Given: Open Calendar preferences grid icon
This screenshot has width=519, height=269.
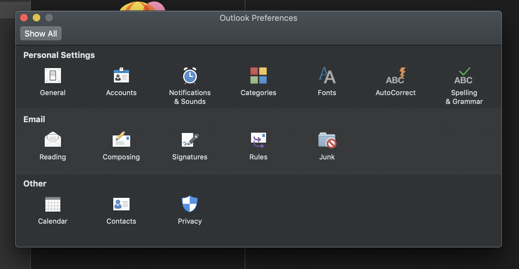Looking at the screenshot, I should pyautogui.click(x=53, y=204).
